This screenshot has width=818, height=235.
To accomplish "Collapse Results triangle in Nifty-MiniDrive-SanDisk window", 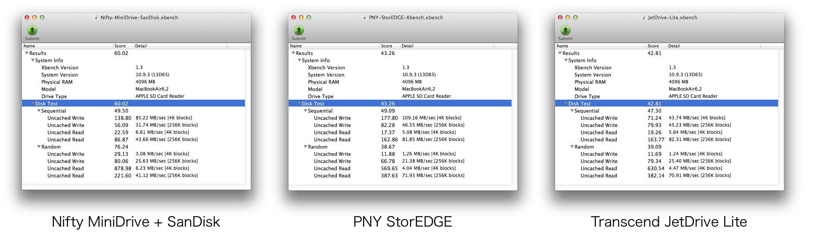I will click(27, 53).
